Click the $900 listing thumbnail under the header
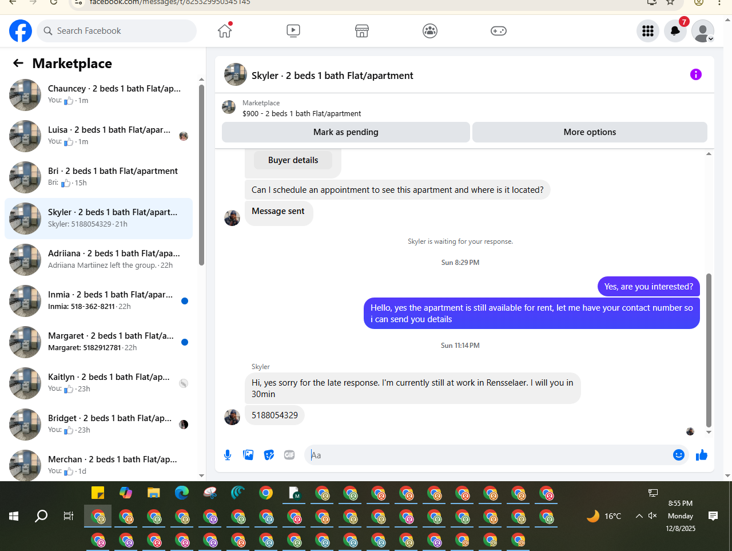Screen dimensions: 732x551 229,108
